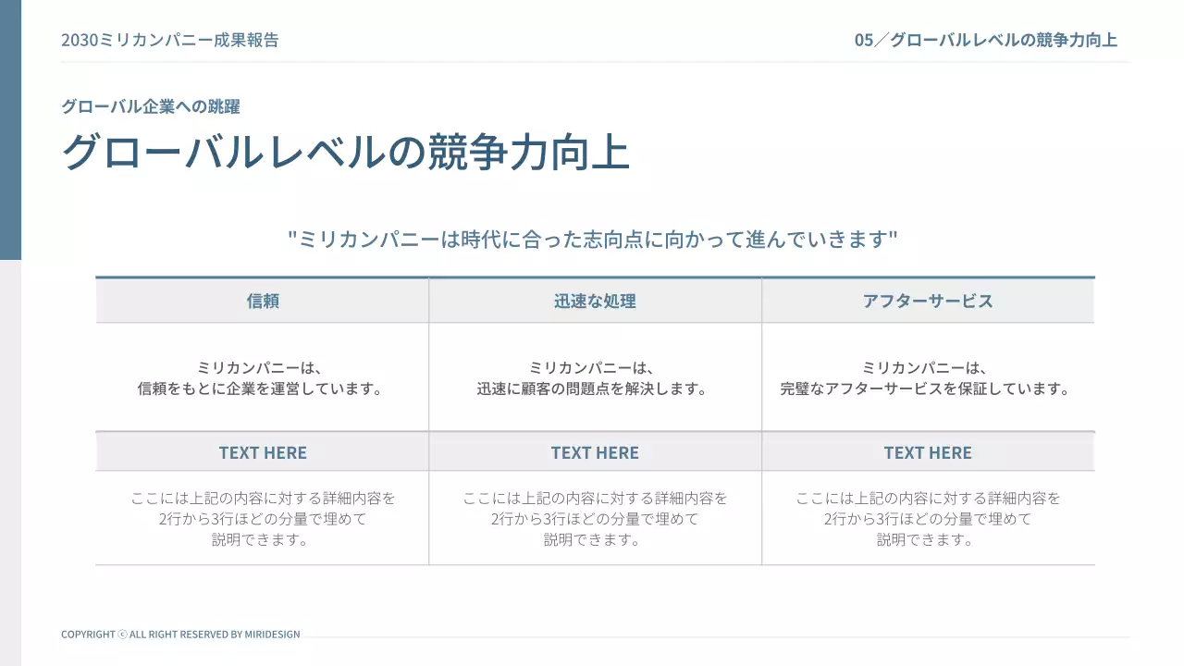The width and height of the screenshot is (1184, 666).
Task: Select the subtitle グローバル企業への跳躍
Action: click(x=150, y=106)
